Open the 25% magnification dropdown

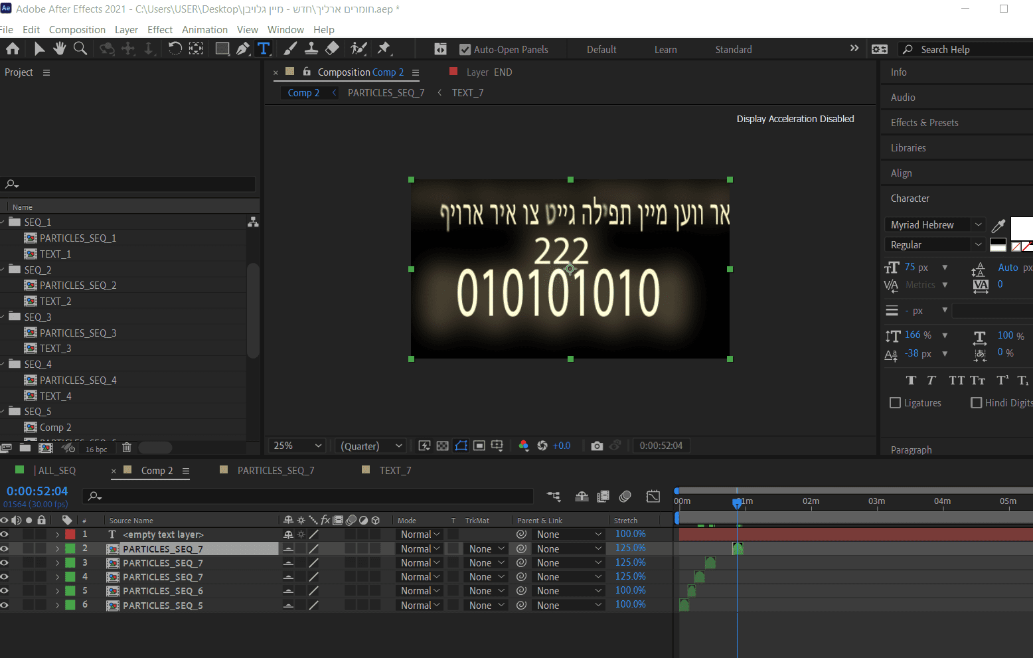[x=298, y=446]
